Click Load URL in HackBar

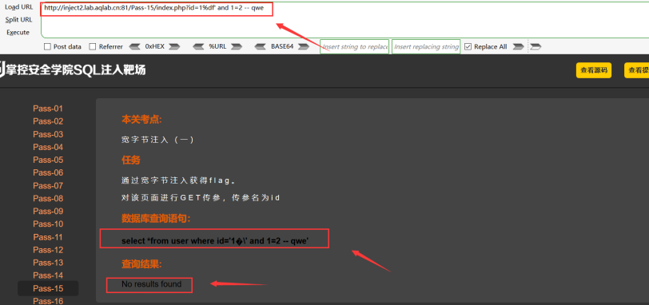(18, 7)
